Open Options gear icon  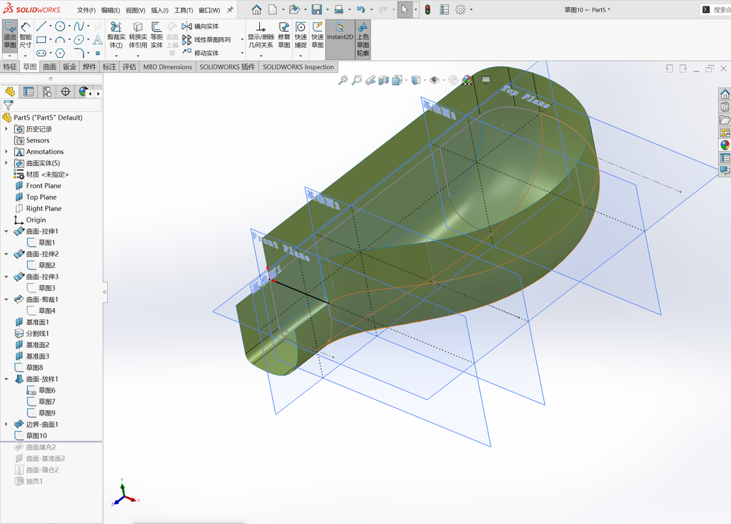pyautogui.click(x=460, y=9)
